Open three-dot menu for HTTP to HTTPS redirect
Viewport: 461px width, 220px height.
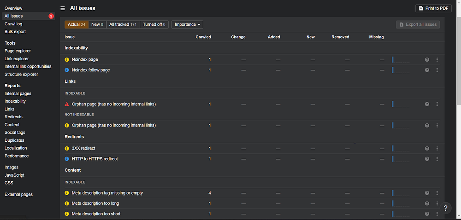coord(437,159)
